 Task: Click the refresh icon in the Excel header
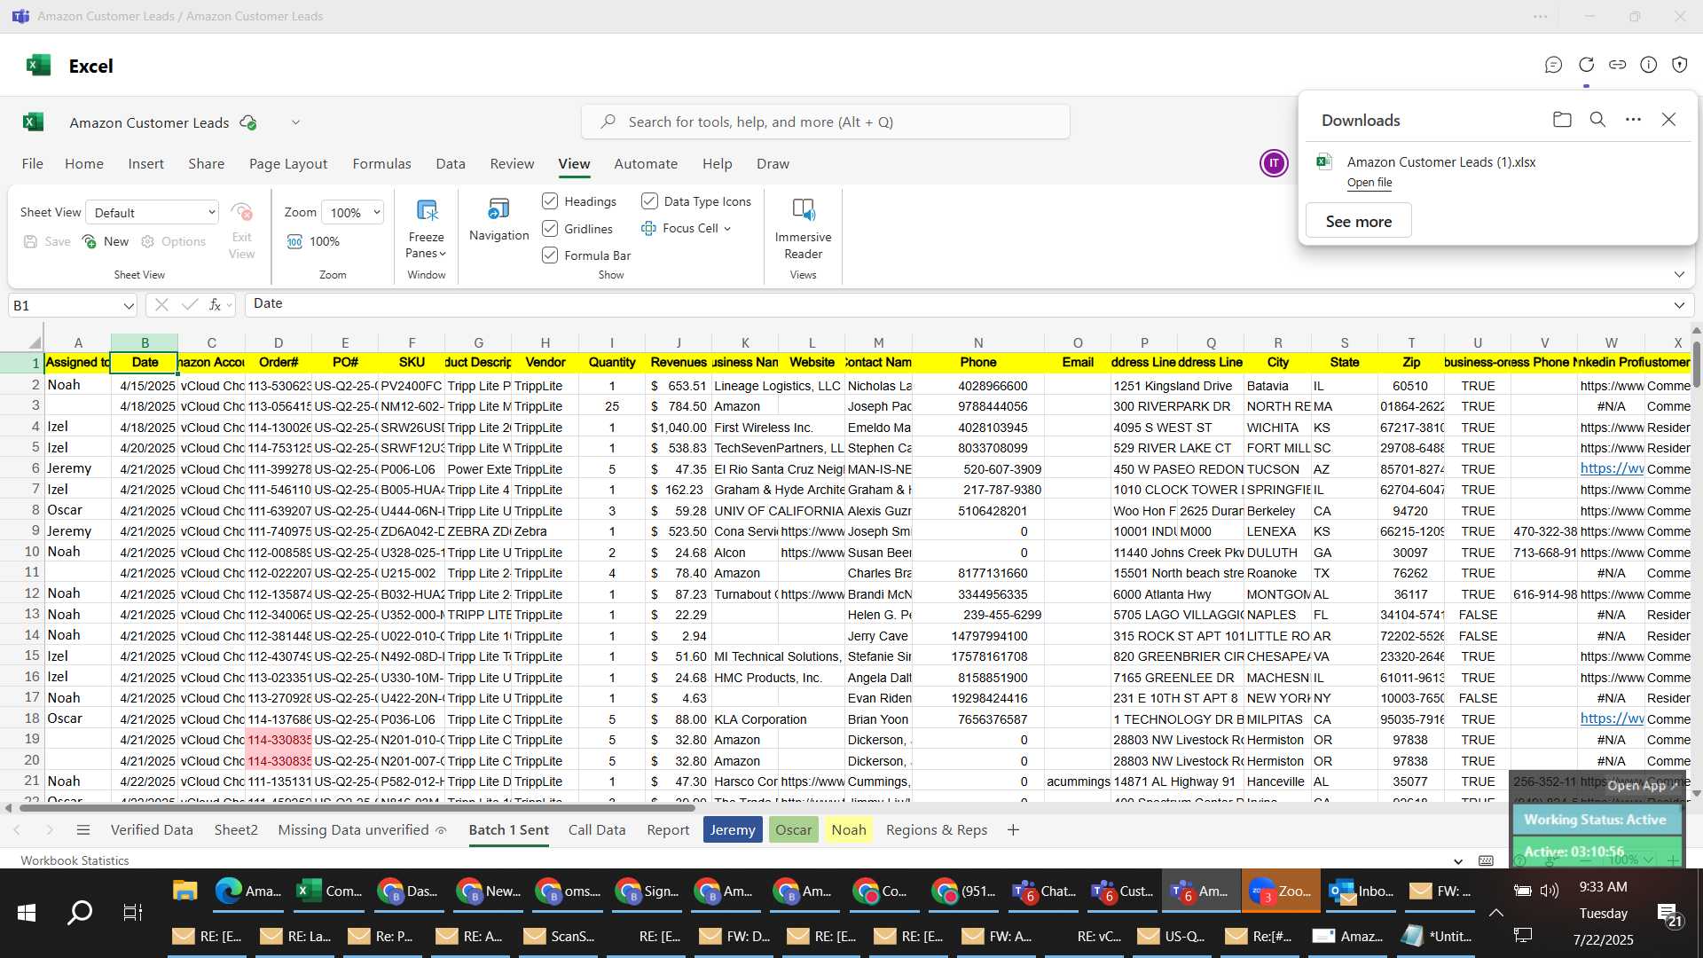tap(1586, 65)
